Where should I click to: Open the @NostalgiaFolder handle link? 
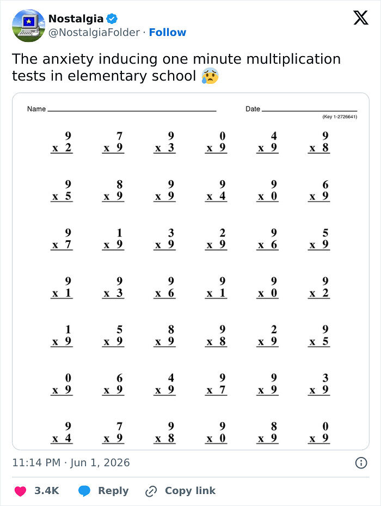[x=94, y=32]
